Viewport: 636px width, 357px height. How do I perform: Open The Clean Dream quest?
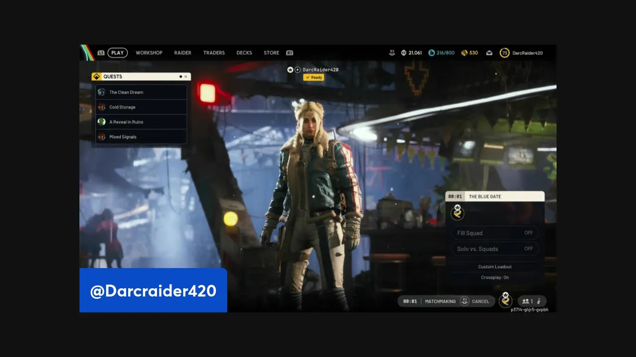coord(141,92)
